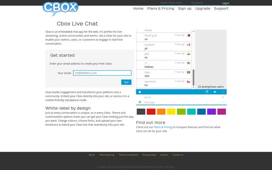The width and height of the screenshot is (272, 170).
Task: Focus the Your email input box
Action: [102, 73]
